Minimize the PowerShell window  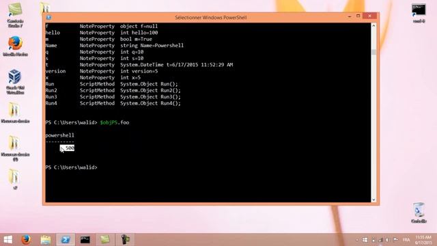point(350,16)
